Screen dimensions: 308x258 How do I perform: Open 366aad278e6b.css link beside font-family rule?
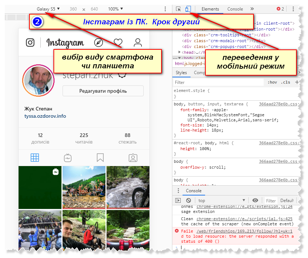278,104
